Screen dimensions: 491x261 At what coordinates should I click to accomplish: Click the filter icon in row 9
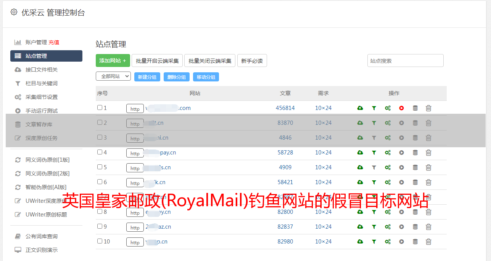tap(374, 227)
